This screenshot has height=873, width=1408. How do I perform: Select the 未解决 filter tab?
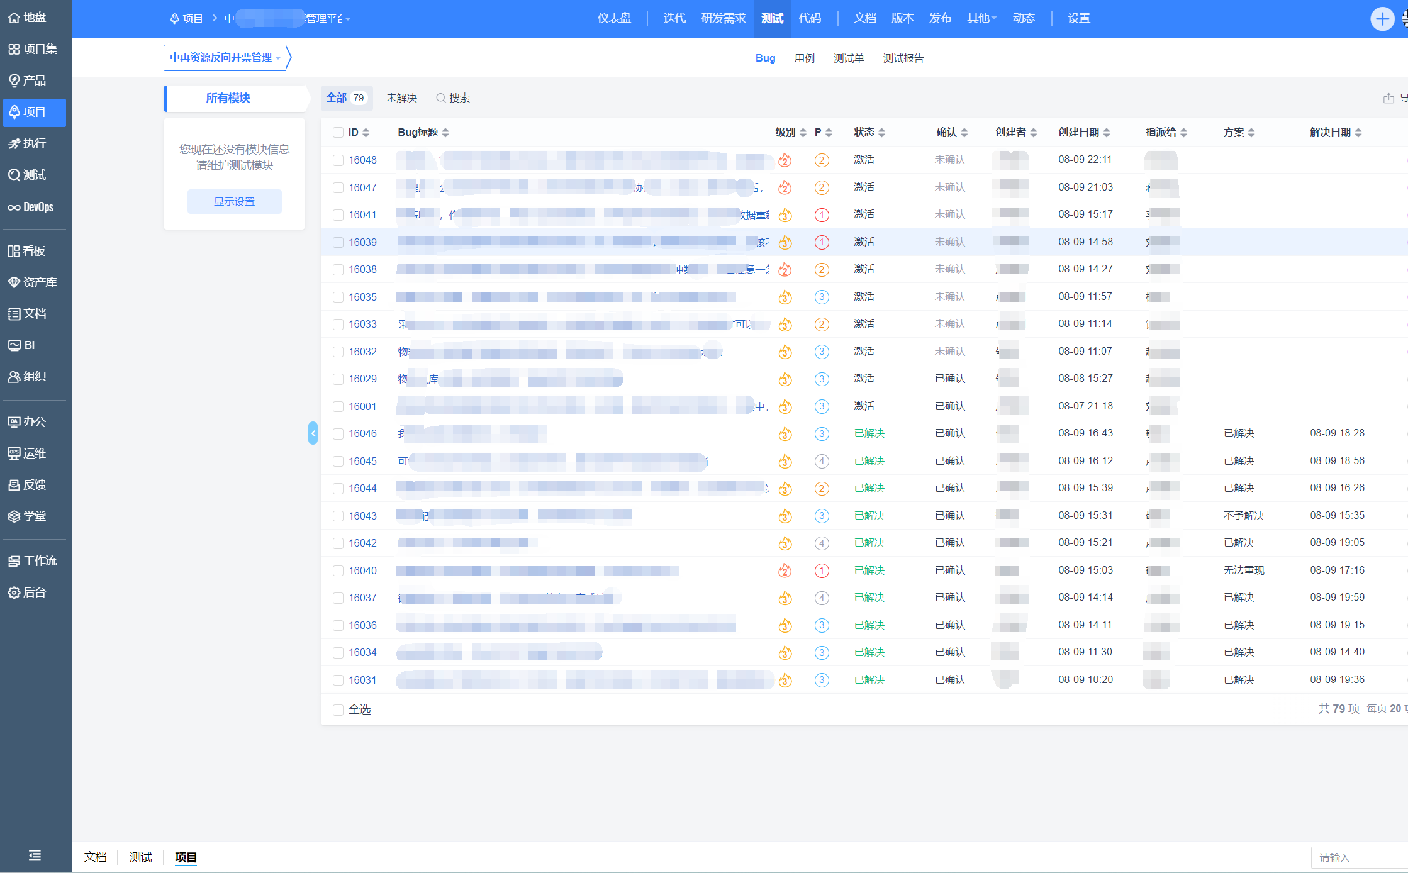401,98
